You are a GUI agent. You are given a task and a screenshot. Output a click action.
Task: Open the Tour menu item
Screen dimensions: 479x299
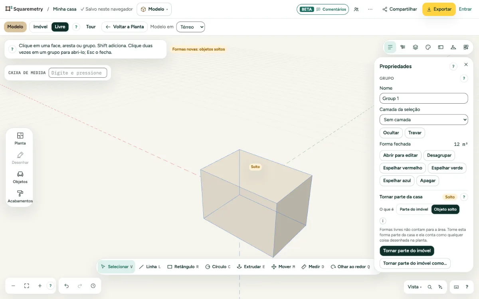[x=91, y=27]
